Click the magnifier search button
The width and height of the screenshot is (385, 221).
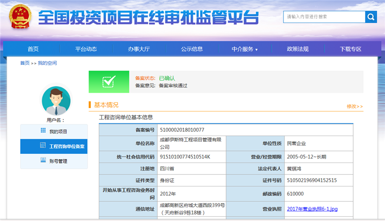coord(371,17)
